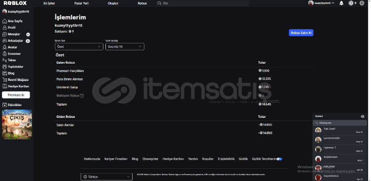Image resolution: width=371 pixels, height=181 pixels.
Task: Open the Türkçe language dropdown
Action: [x=106, y=177]
